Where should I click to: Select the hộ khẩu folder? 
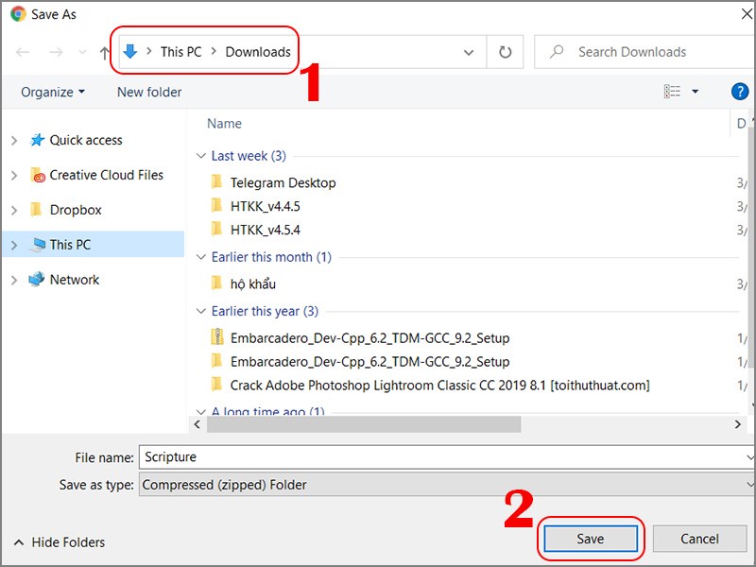[x=252, y=284]
